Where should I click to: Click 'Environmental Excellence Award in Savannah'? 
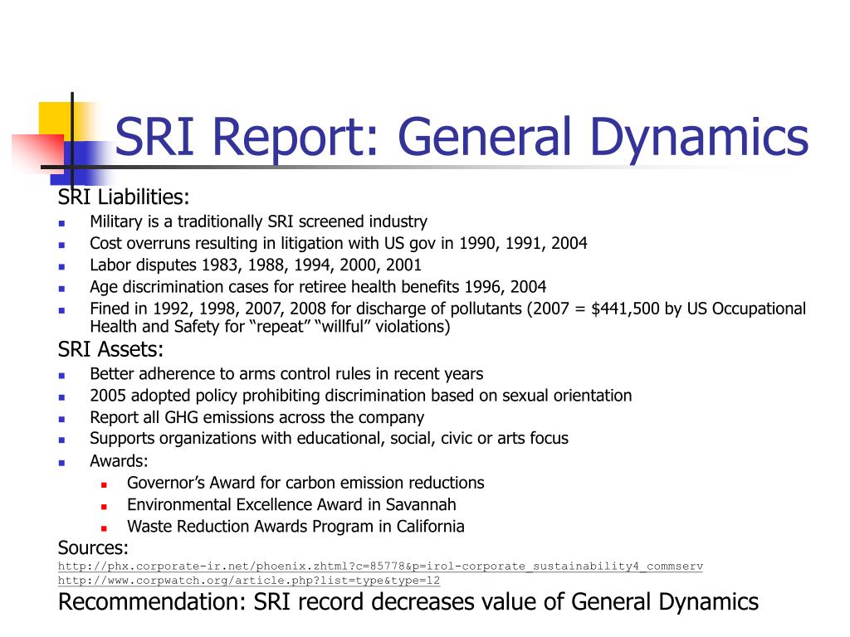coord(291,504)
